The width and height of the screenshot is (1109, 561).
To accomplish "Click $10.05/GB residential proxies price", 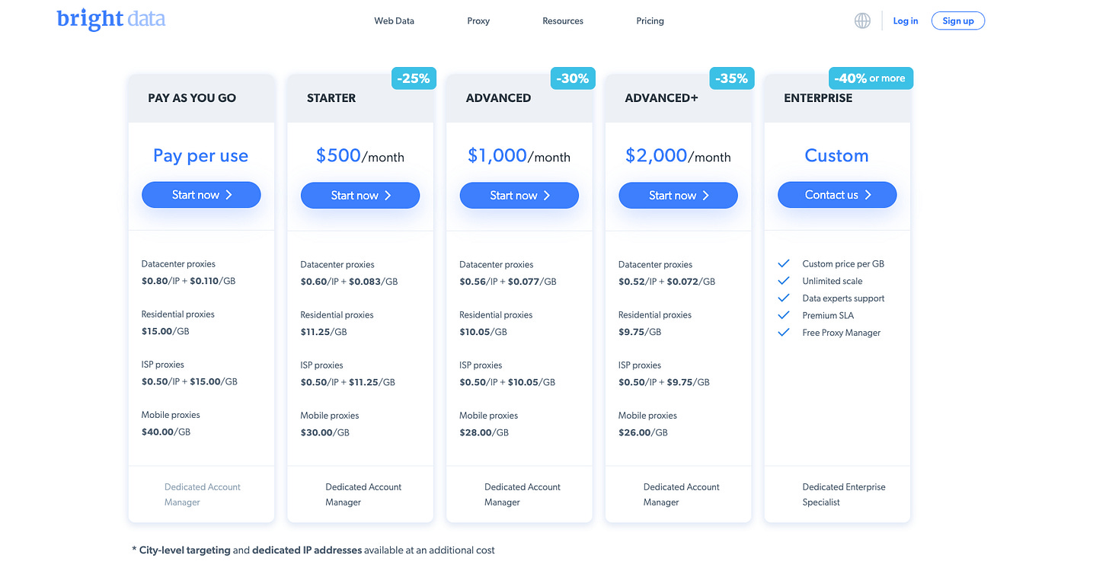I will (483, 332).
